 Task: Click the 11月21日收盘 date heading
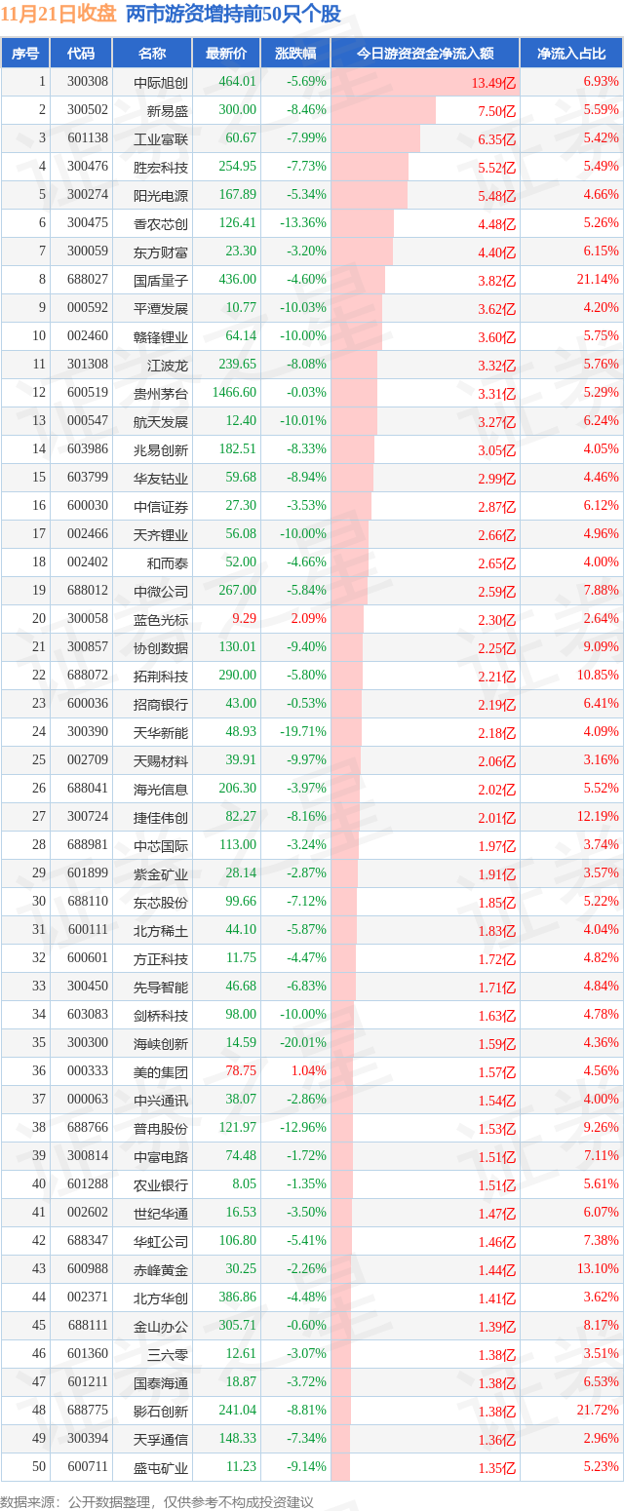point(58,14)
